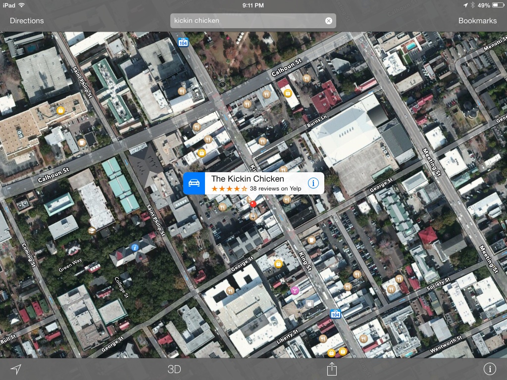Tap the Directions button

pyautogui.click(x=27, y=21)
